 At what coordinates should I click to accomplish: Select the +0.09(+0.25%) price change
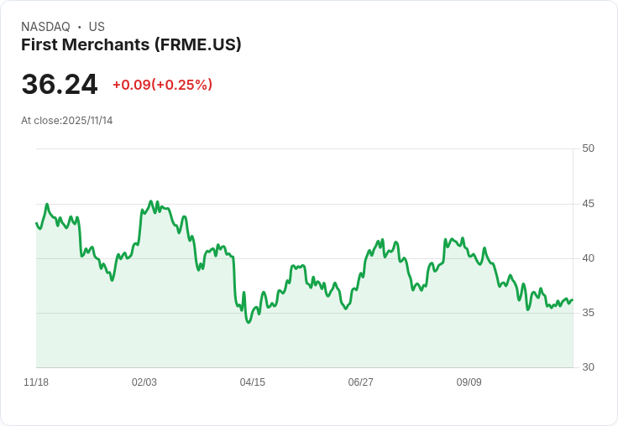(162, 85)
